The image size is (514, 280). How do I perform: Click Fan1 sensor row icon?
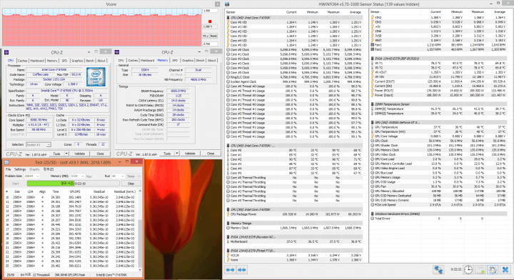click(x=373, y=44)
